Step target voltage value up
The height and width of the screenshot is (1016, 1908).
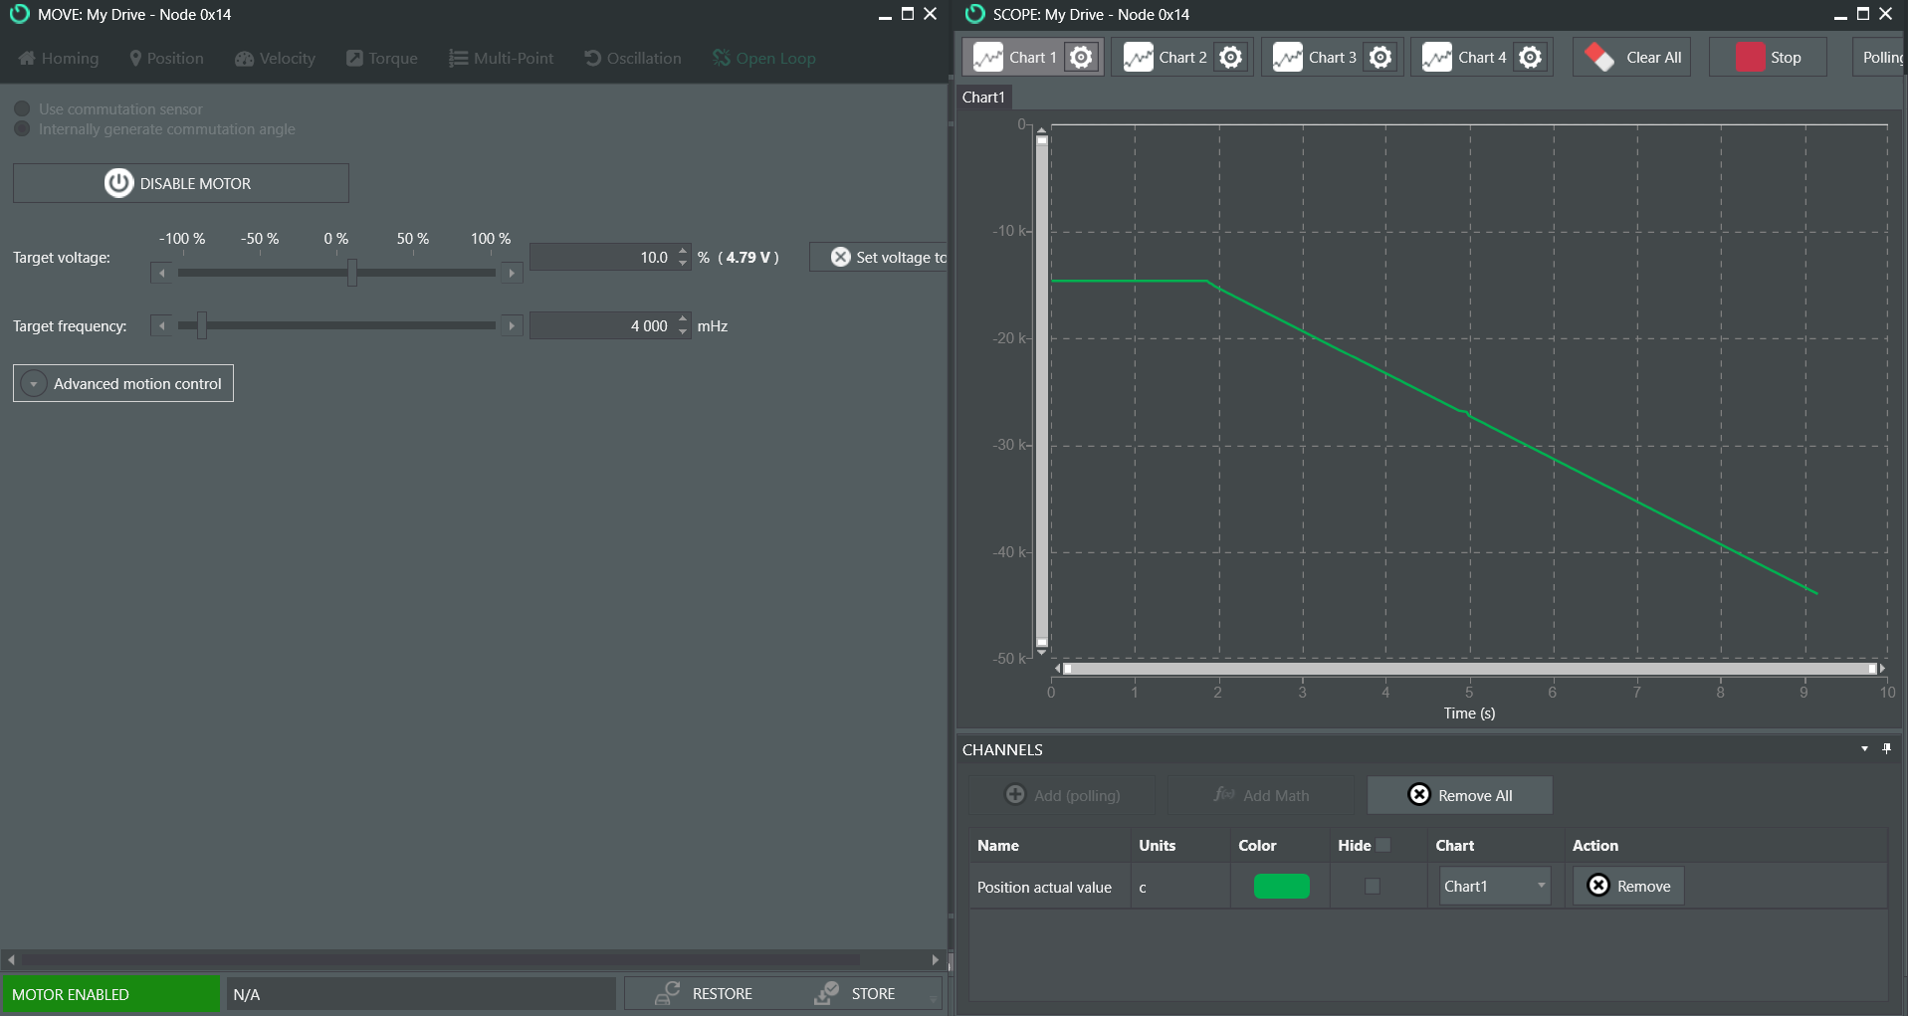683,251
